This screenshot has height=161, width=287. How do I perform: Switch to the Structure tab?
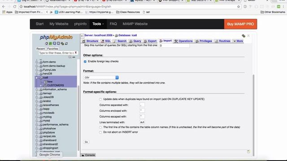(x=91, y=41)
